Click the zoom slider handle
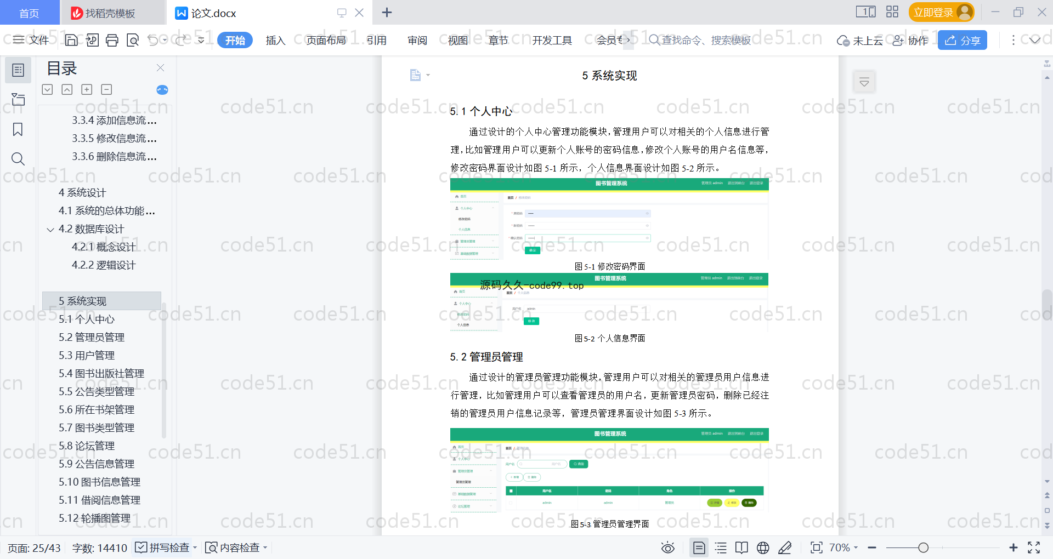The image size is (1053, 559). (x=923, y=547)
